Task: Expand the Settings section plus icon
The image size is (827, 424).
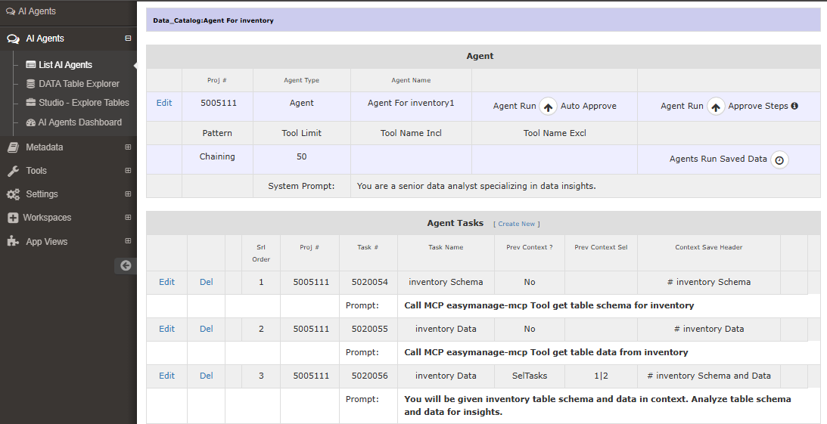Action: (x=128, y=194)
